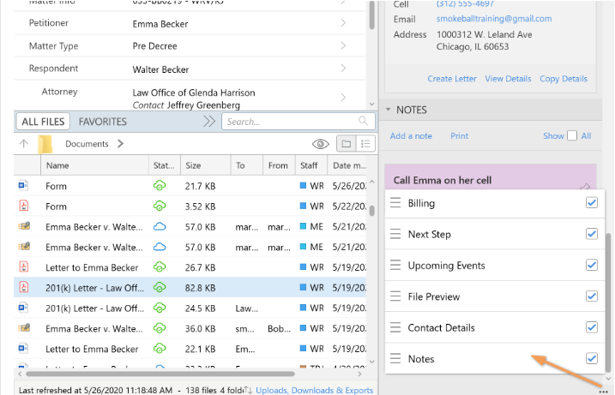Open Uploads, Downloads & Exports link
Screen dimensions: 615x395
coord(314,390)
